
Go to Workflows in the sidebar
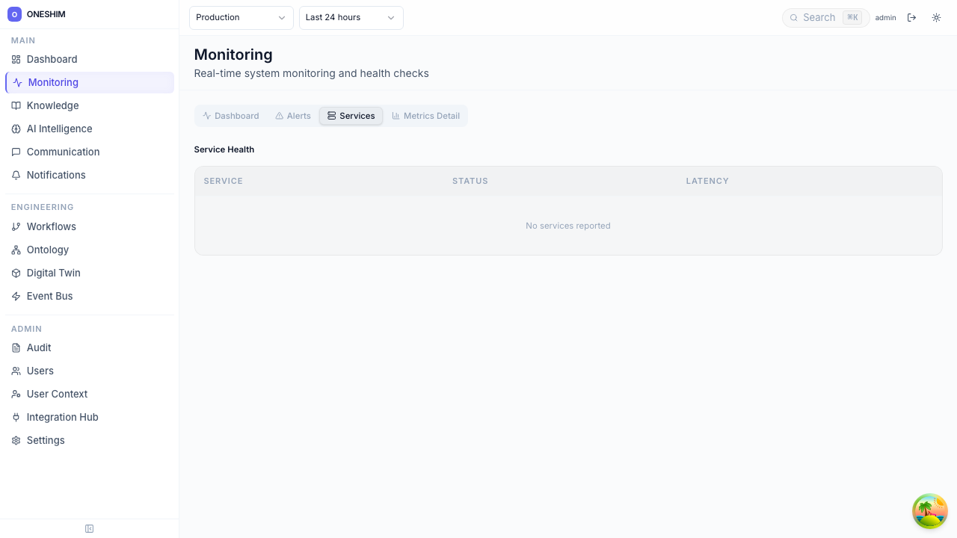coord(51,226)
